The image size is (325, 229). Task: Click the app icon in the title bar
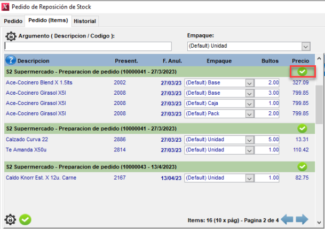[6, 7]
